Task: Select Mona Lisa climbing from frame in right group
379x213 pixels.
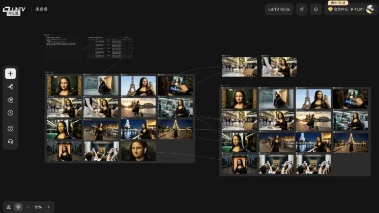Action: coord(277,99)
